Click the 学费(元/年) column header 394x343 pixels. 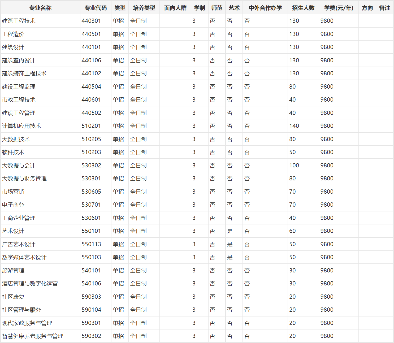pos(339,8)
